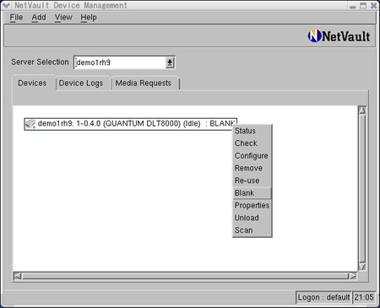Viewport: 380px width, 308px height.
Task: Choose Blank from the context menu
Action: tap(252, 193)
